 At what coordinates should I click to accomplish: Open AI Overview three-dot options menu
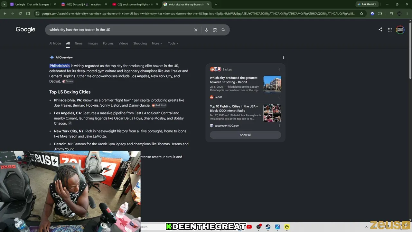(x=283, y=58)
